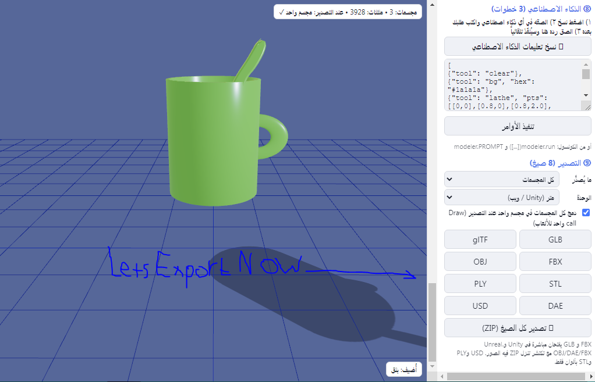Click the object stats status label at top
Image resolution: width=595 pixels, height=382 pixels.
(x=348, y=12)
